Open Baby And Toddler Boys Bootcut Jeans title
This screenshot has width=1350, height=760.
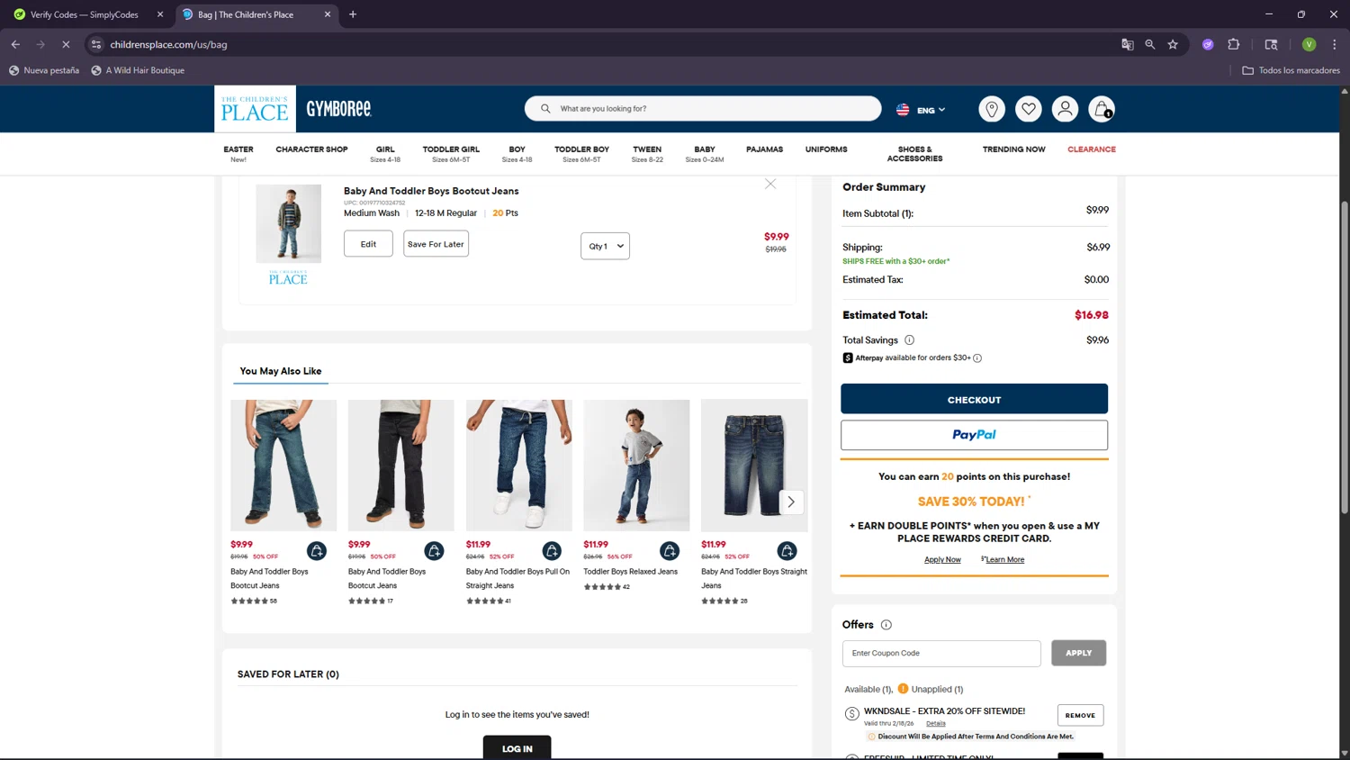click(431, 191)
